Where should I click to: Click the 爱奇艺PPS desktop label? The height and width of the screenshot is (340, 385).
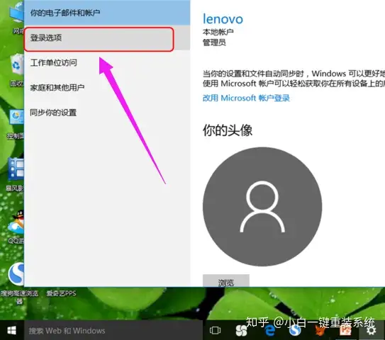click(x=61, y=293)
